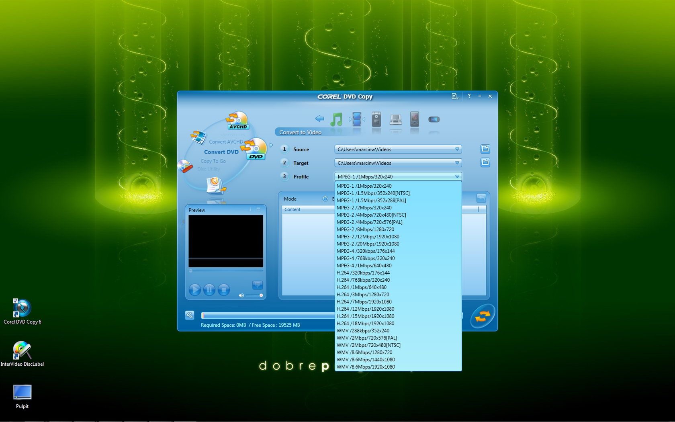675x422 pixels.
Task: Click the Copy To Go menu label
Action: 213,161
